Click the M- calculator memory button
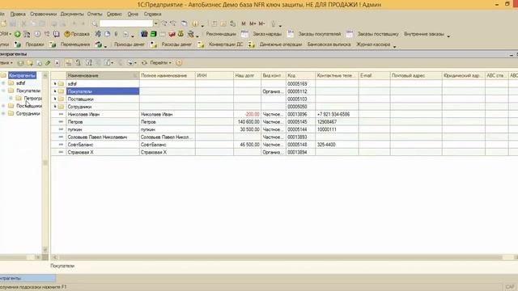Viewport: 518px width, 291px height. [x=262, y=23]
